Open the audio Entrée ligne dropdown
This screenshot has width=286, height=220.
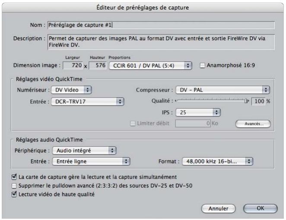pos(91,162)
